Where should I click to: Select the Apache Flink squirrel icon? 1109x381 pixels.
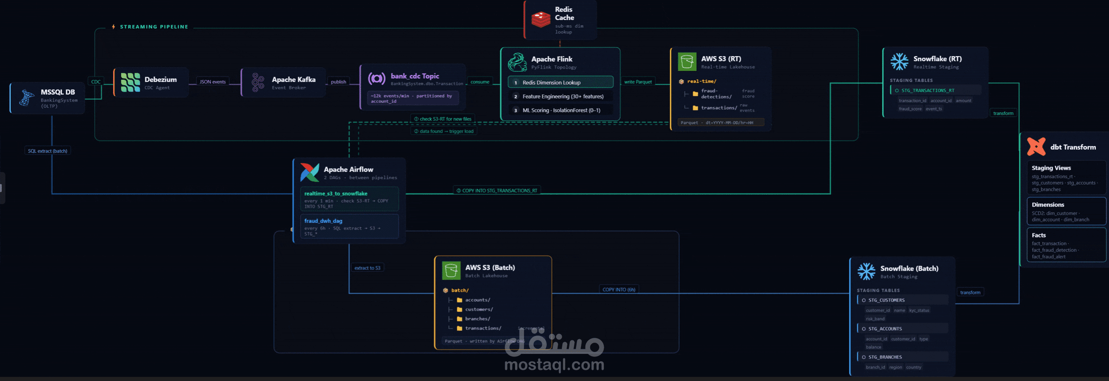point(517,62)
